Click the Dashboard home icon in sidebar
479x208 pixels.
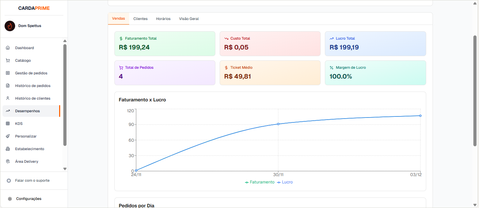pyautogui.click(x=8, y=48)
